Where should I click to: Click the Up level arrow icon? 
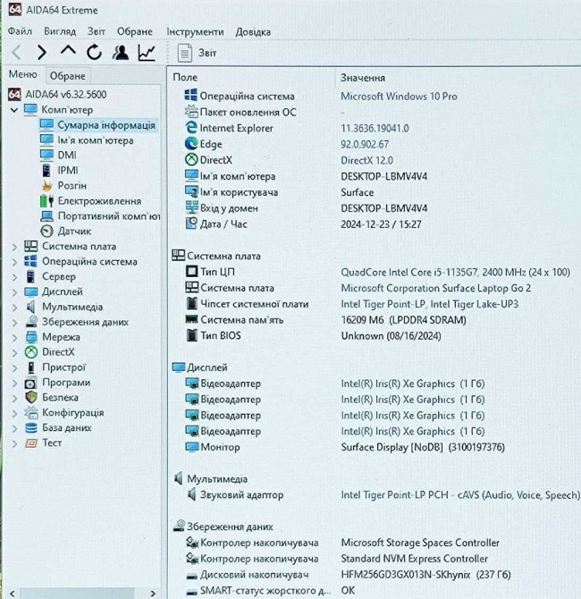coord(68,52)
